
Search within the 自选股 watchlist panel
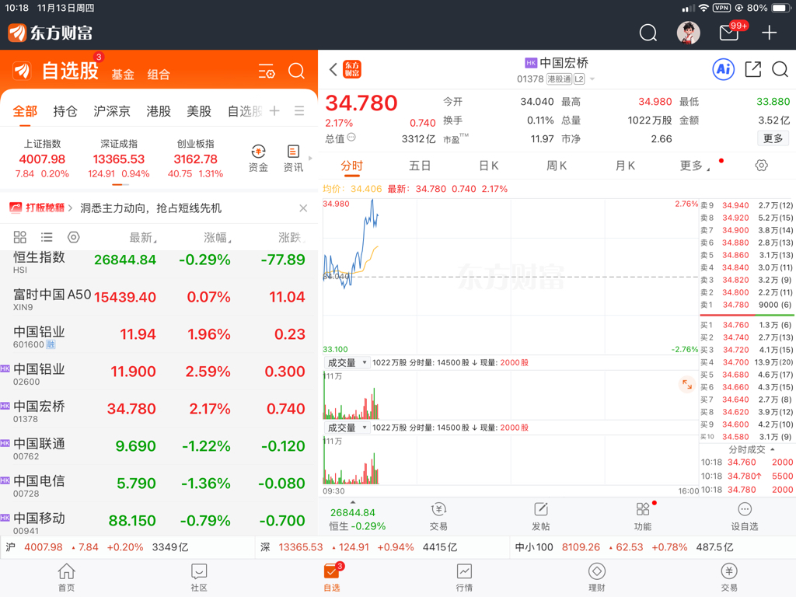[296, 71]
